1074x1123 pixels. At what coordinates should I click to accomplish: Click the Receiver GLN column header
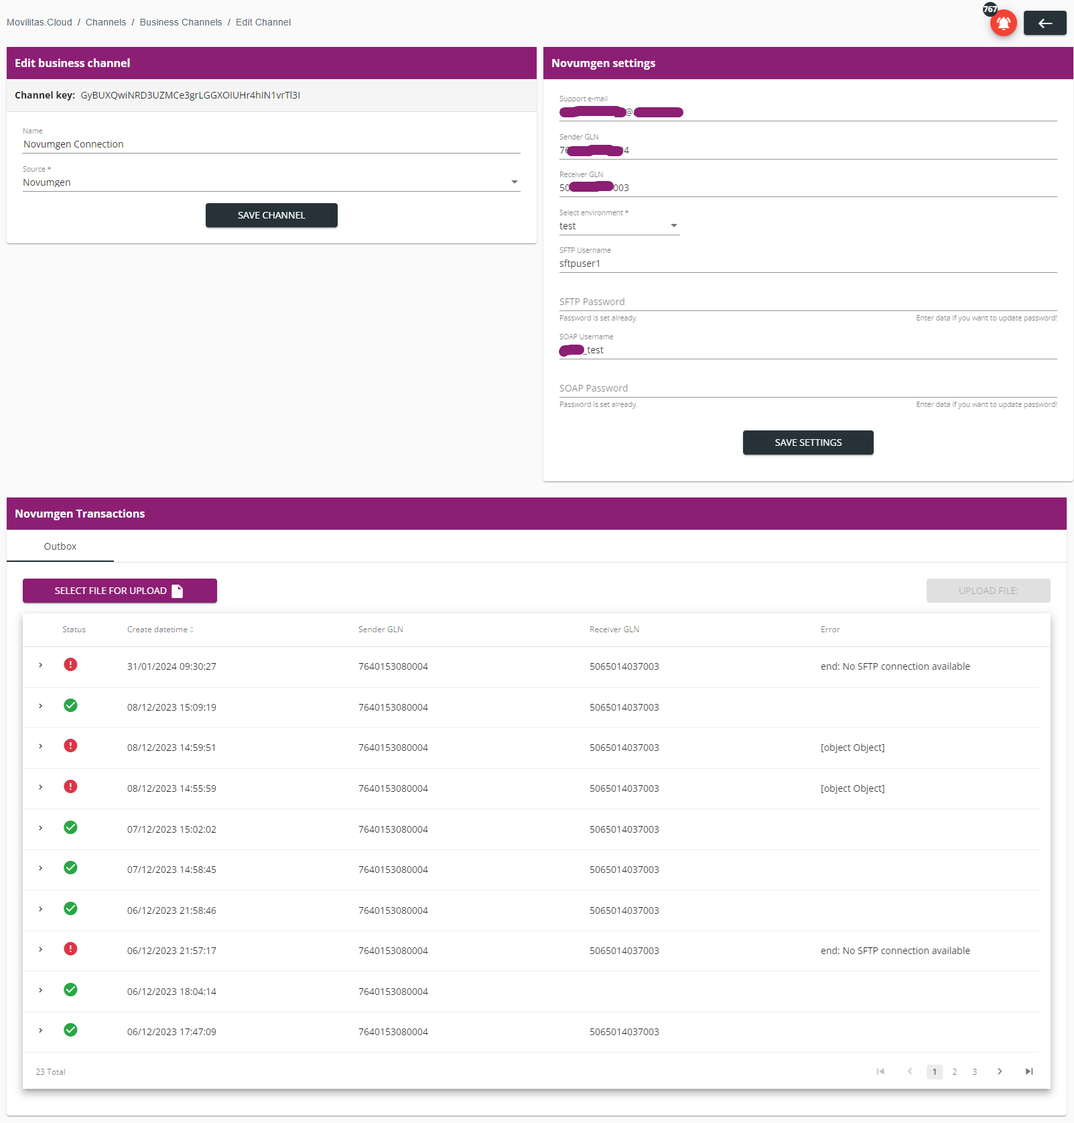614,630
